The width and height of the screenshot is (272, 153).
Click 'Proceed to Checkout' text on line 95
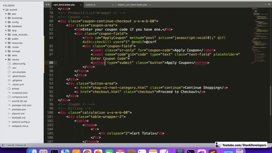[x=178, y=92]
